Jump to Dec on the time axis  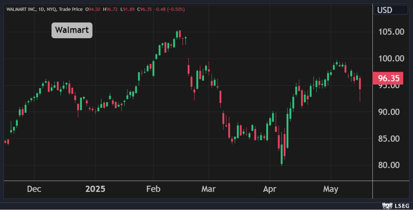pyautogui.click(x=34, y=189)
